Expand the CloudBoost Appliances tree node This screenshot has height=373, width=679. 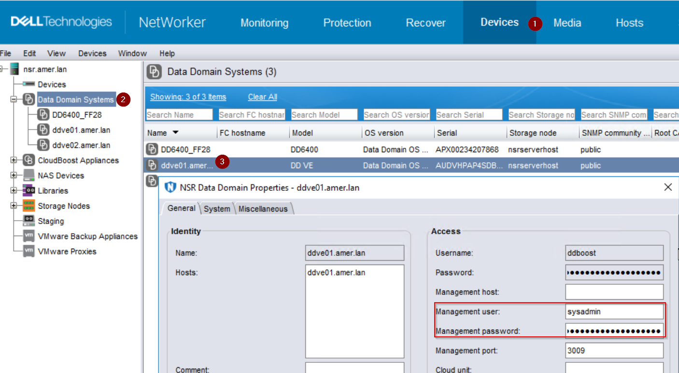14,160
